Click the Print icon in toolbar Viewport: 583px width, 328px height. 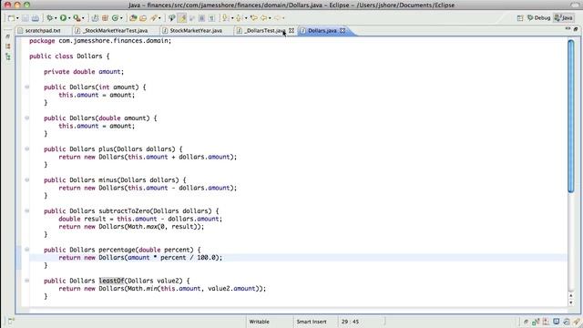(x=36, y=18)
